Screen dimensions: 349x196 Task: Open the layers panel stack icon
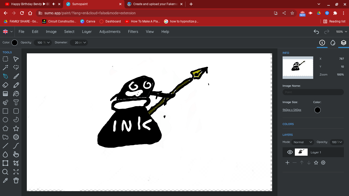pyautogui.click(x=344, y=43)
